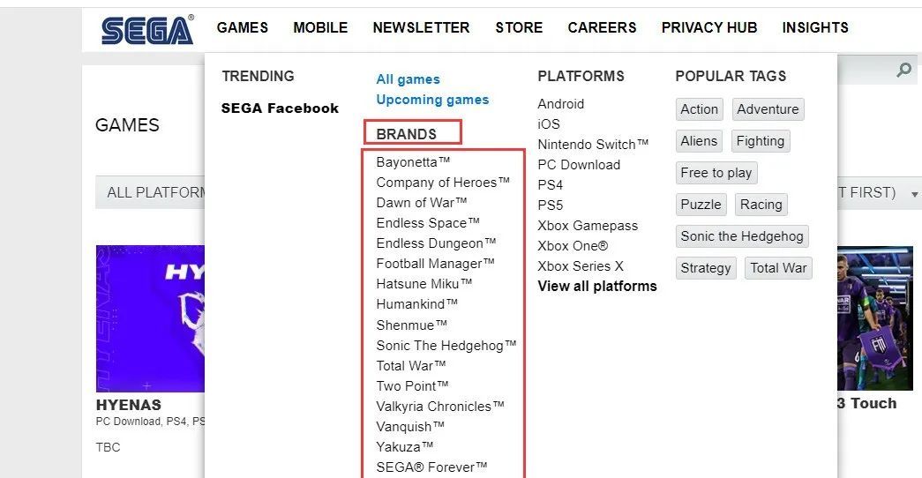The height and width of the screenshot is (478, 922).
Task: Select the Nintendo Switch platform link
Action: pos(593,145)
